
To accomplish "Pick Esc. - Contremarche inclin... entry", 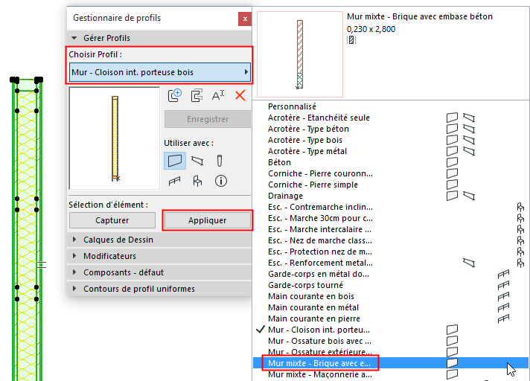I will point(391,207).
